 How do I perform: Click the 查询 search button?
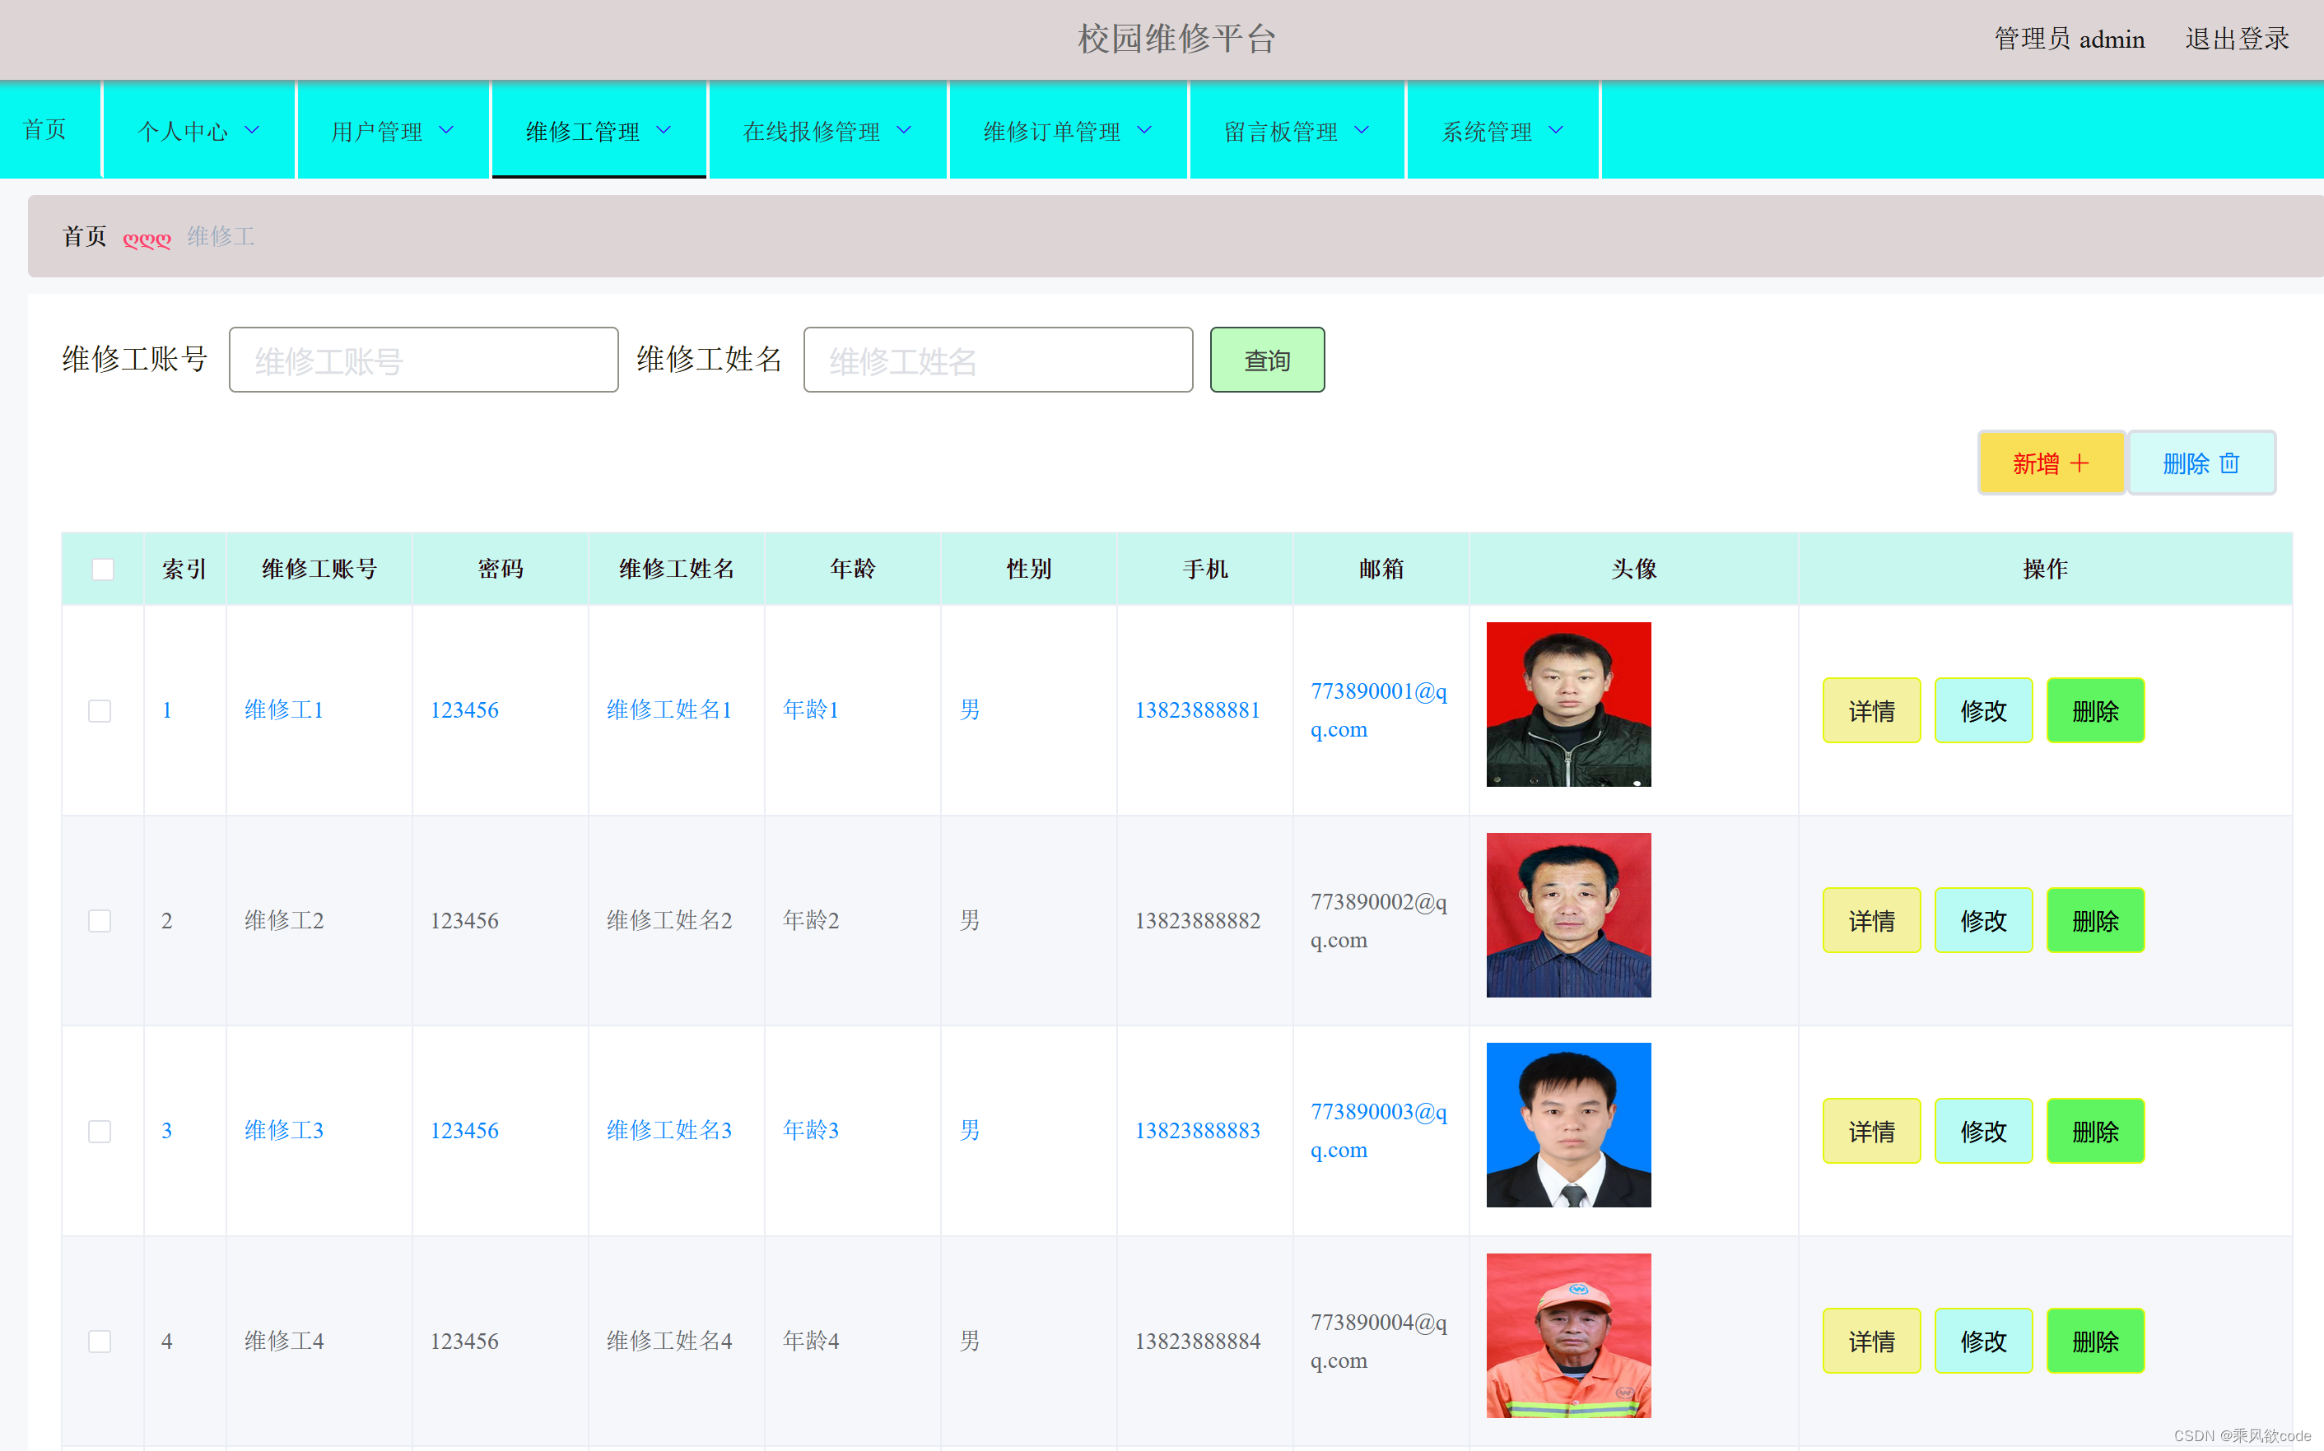pos(1266,360)
